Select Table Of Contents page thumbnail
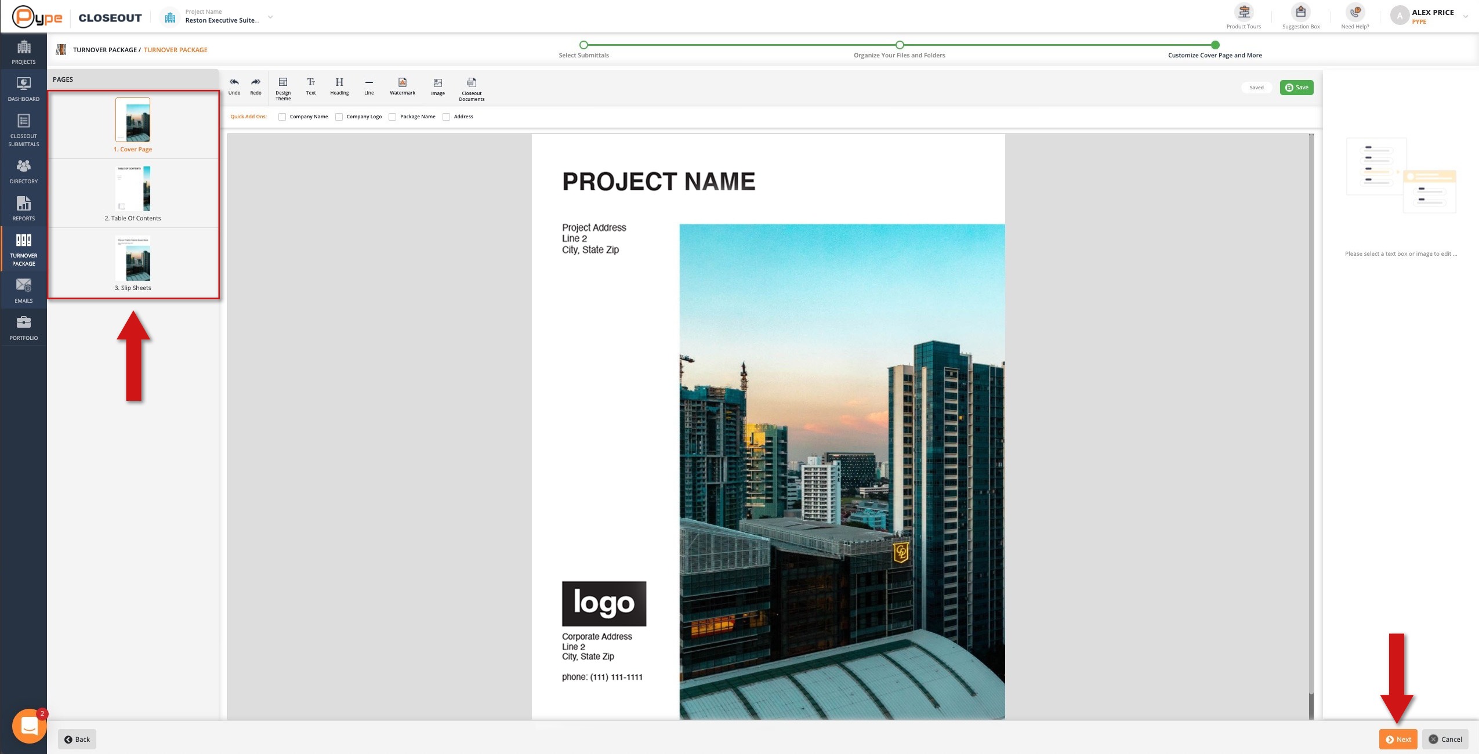This screenshot has width=1479, height=754. 133,189
